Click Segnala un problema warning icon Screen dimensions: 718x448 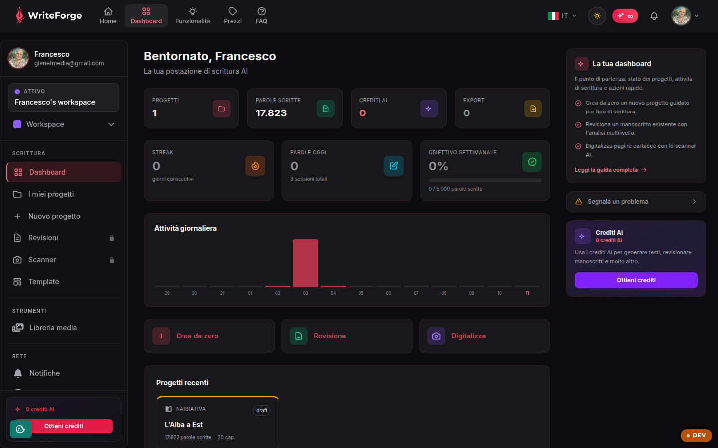[x=579, y=202]
